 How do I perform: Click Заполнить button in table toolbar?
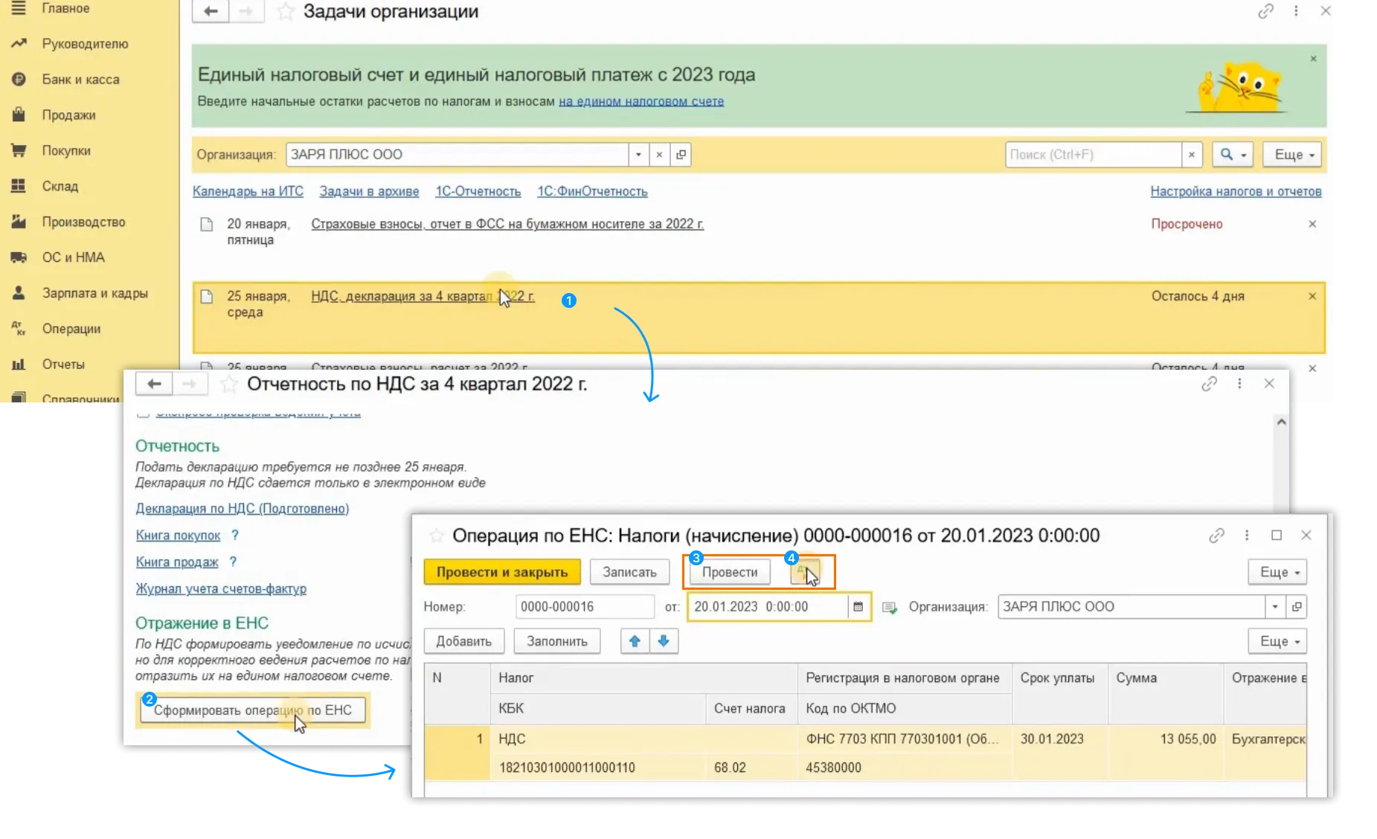(557, 641)
